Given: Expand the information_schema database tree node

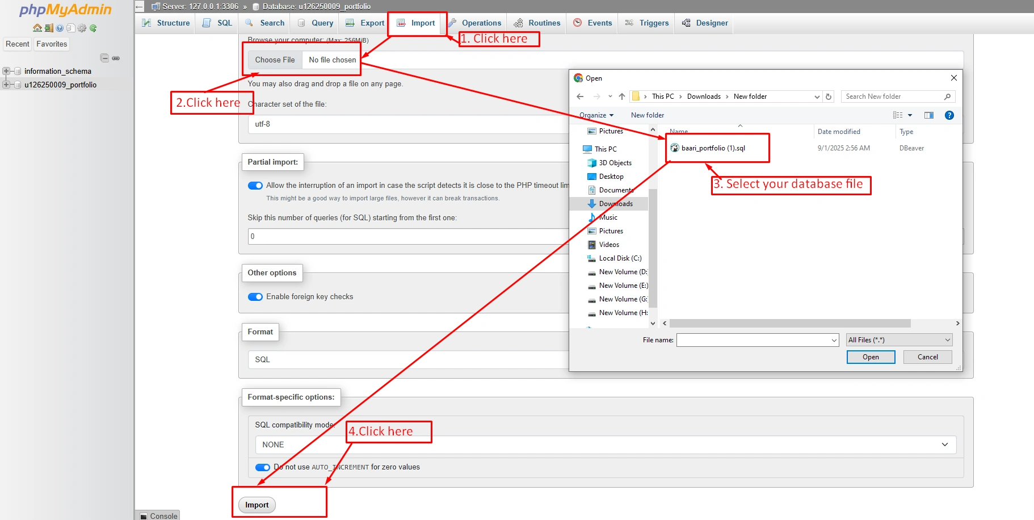Looking at the screenshot, I should tap(6, 71).
